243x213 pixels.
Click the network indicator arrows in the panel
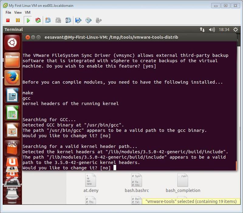coord(202,30)
